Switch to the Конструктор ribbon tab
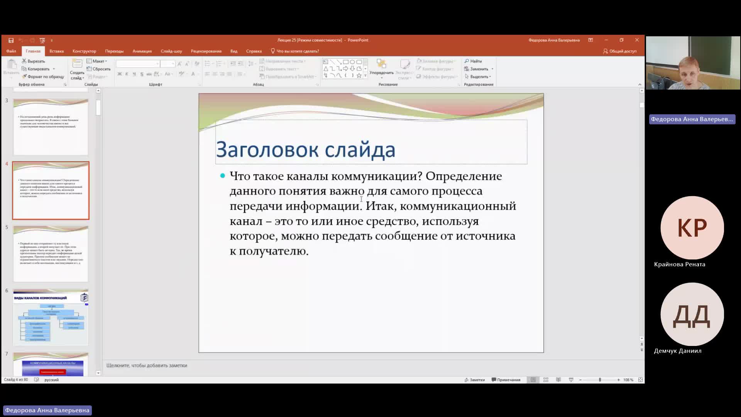The height and width of the screenshot is (417, 741). click(x=84, y=51)
